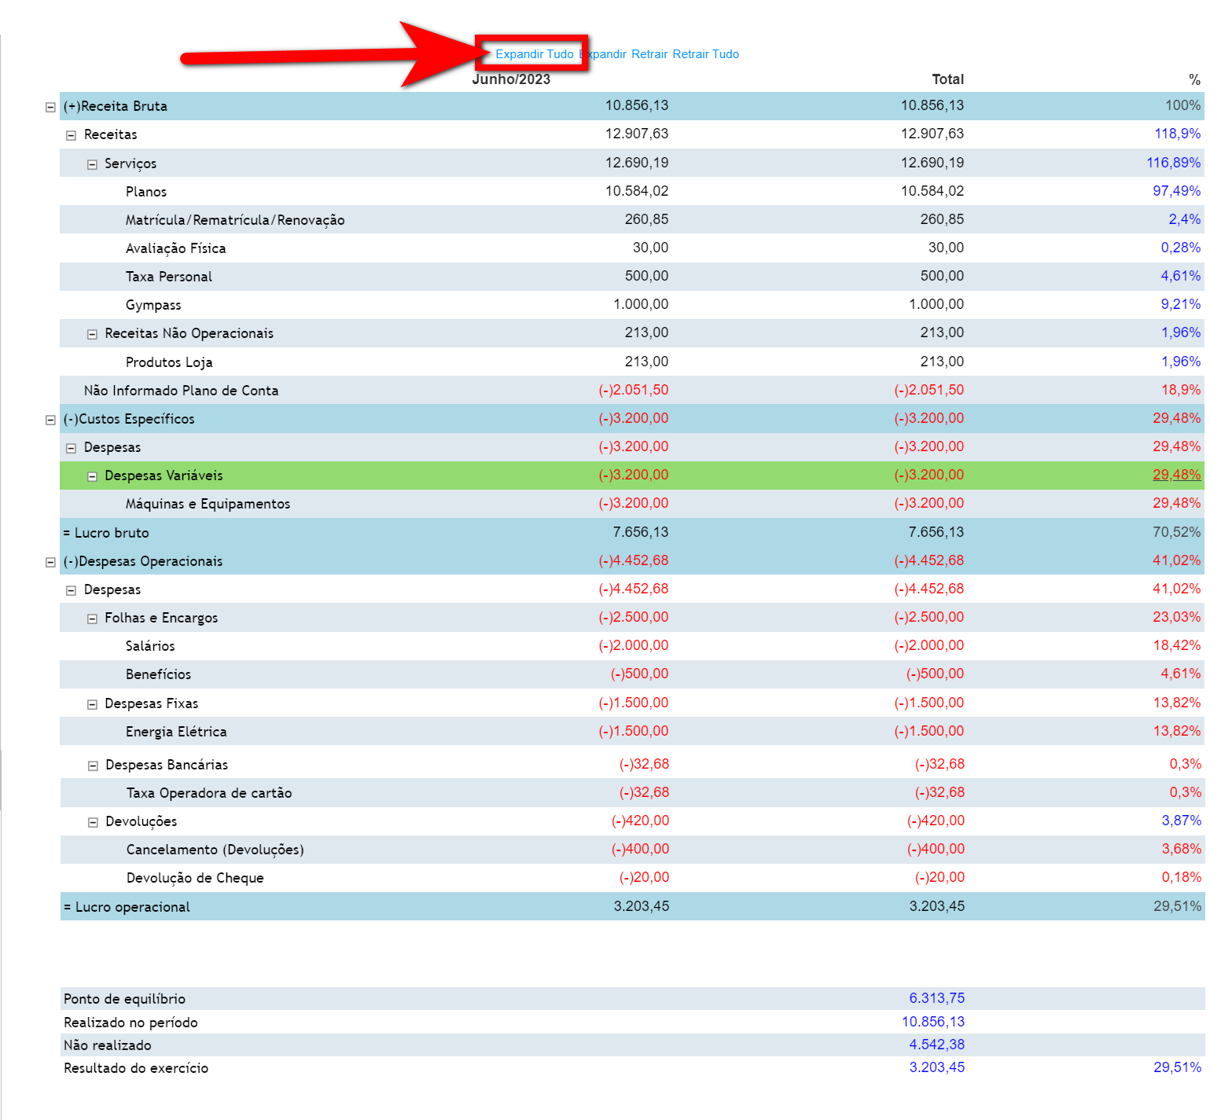Collapse the (-)Custos Específicos section
The image size is (1210, 1120).
(50, 420)
